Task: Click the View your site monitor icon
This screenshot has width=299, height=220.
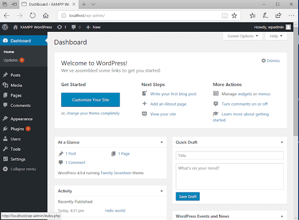Action: (x=144, y=114)
